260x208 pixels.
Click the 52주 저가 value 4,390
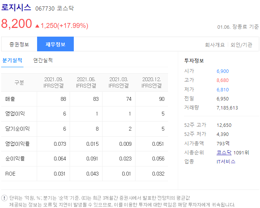pyautogui.click(x=223, y=134)
